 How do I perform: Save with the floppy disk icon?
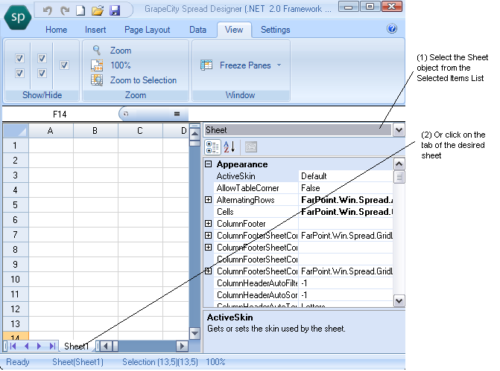click(x=115, y=10)
